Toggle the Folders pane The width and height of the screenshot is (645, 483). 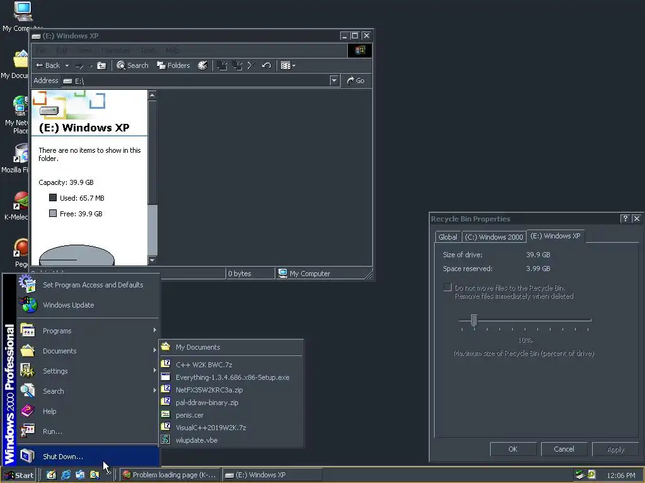(173, 65)
